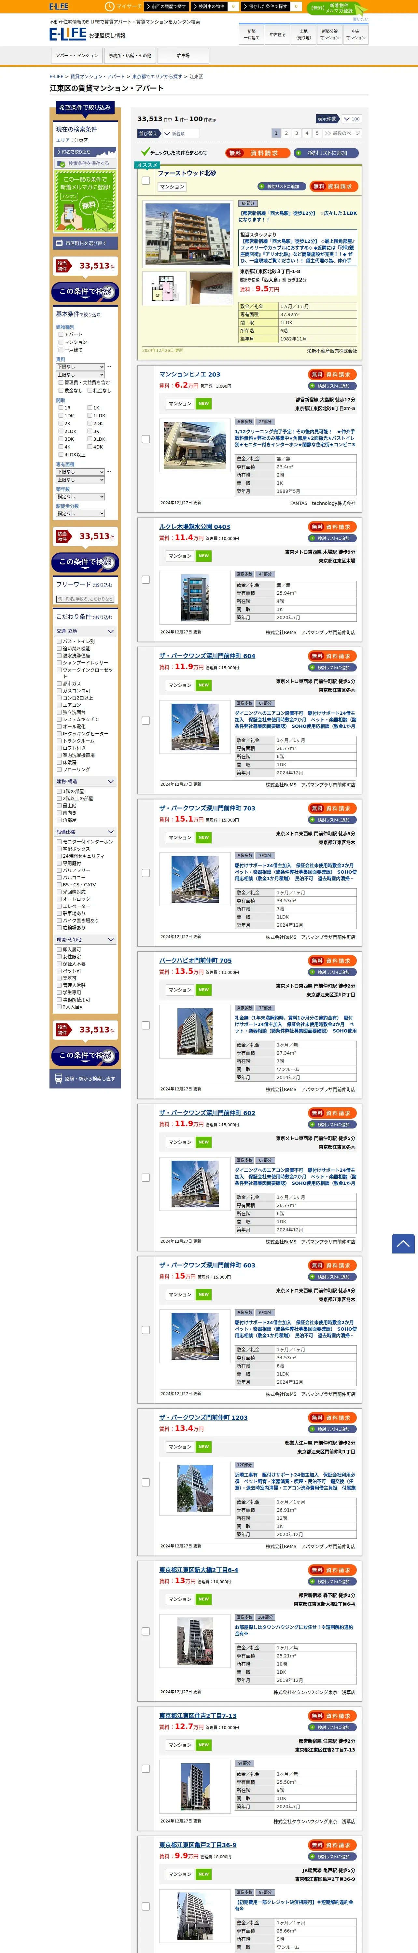Viewport: 418px width, 1953px height.
Task: Click 無料 資料請求 badge for マンションヒノエ 203
Action: coord(332,375)
